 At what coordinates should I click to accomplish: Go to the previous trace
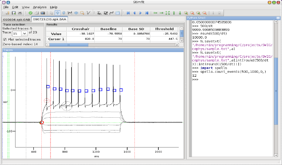pos(134,13)
